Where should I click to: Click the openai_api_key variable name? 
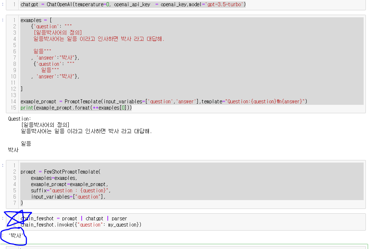133,4
